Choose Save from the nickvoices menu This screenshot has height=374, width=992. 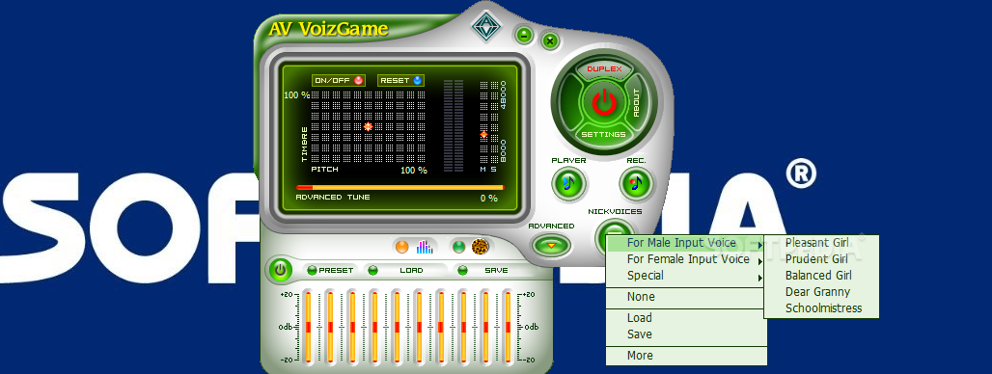point(686,334)
